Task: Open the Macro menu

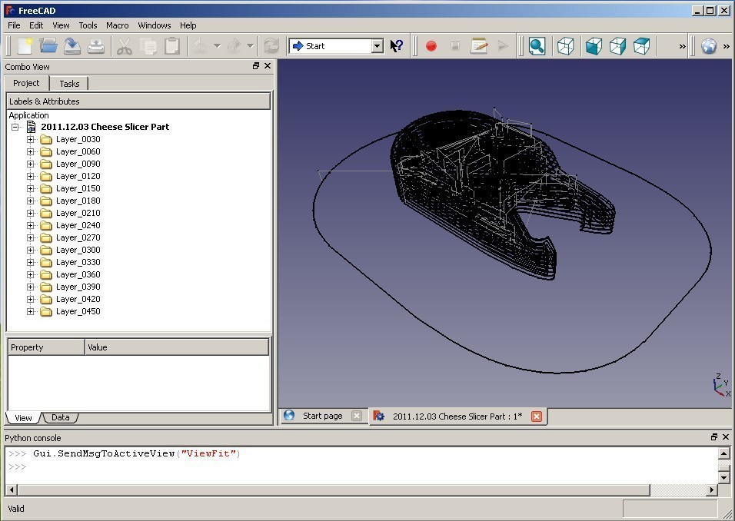Action: 117,25
